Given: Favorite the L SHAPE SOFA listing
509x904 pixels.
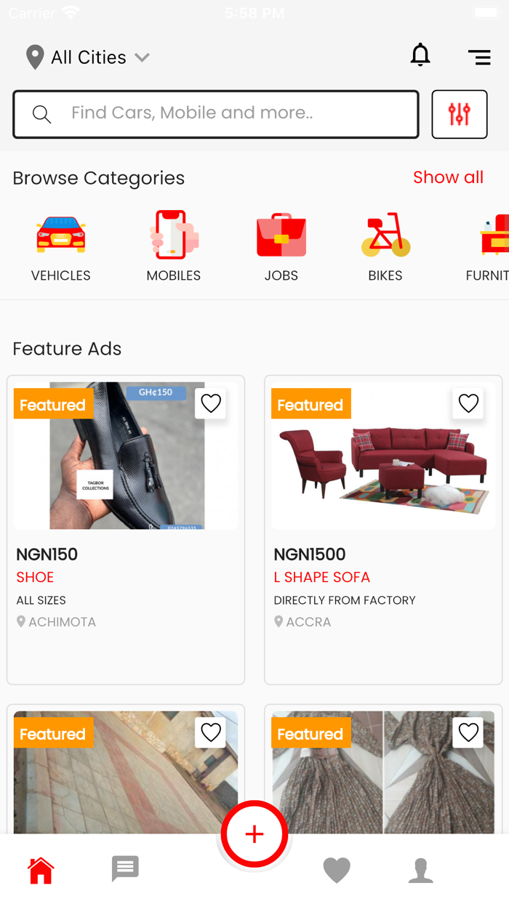Looking at the screenshot, I should (x=468, y=403).
